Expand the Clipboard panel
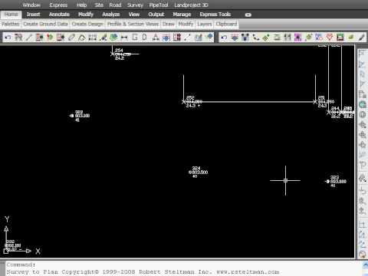Image resolution: width=368 pixels, height=276 pixels. click(x=226, y=24)
